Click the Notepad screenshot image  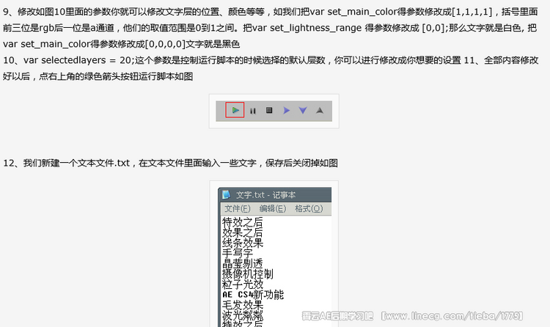274,254
